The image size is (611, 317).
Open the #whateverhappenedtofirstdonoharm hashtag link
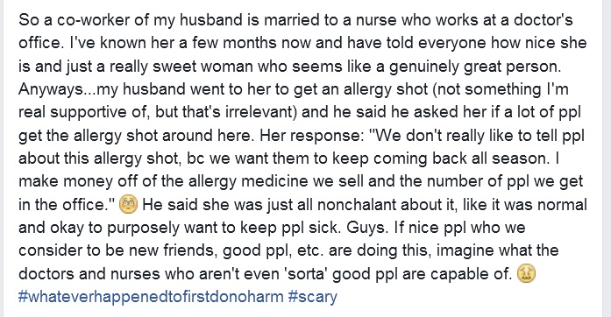pos(151,297)
